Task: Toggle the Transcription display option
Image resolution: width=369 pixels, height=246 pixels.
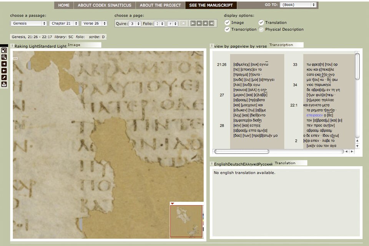Action: 227,30
